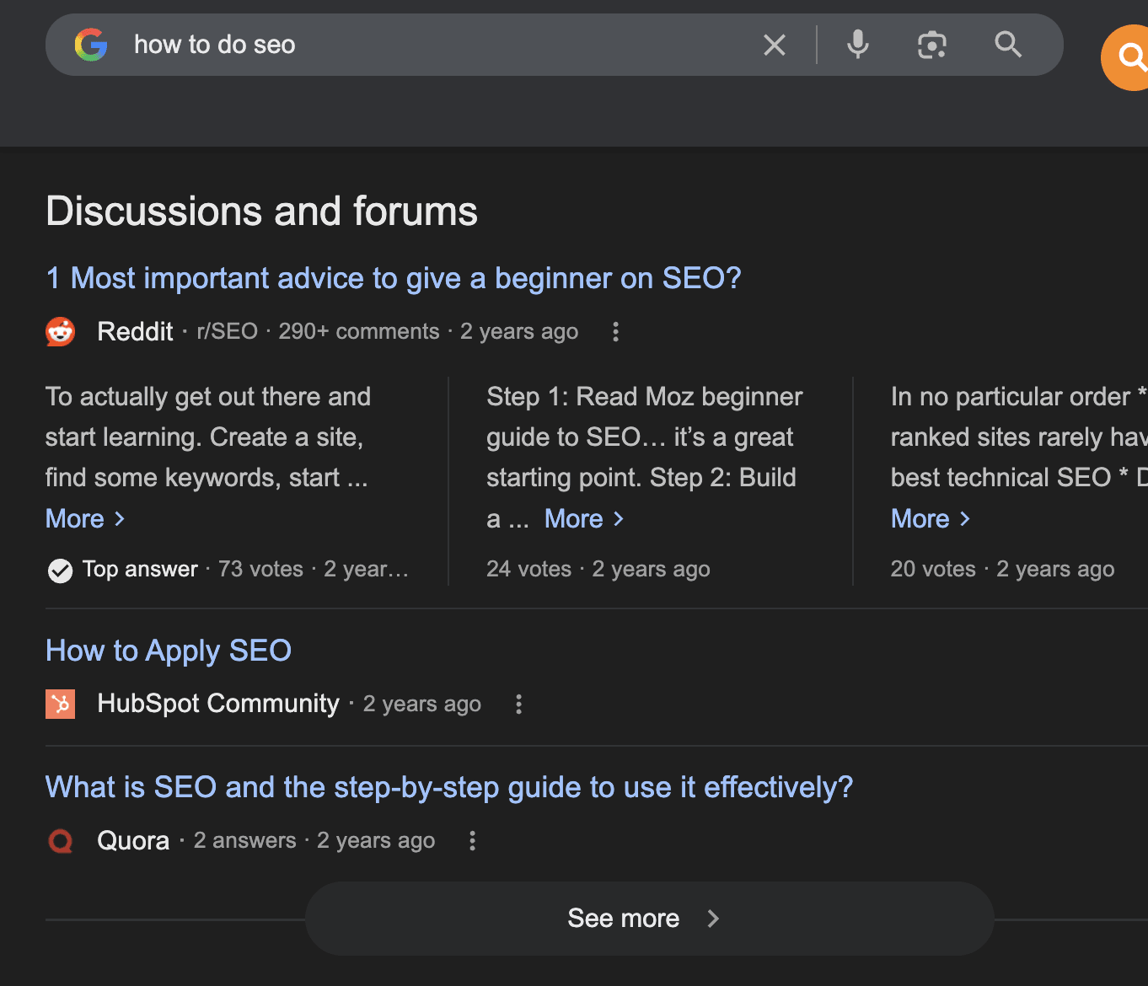Open the "How to Apply SEO" link
This screenshot has width=1148, height=986.
169,651
